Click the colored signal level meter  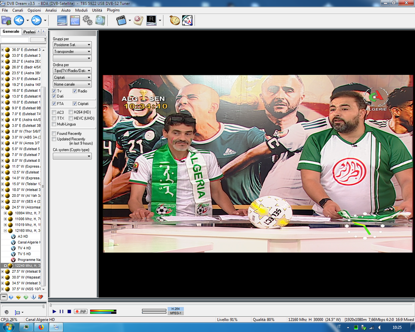click(x=103, y=312)
